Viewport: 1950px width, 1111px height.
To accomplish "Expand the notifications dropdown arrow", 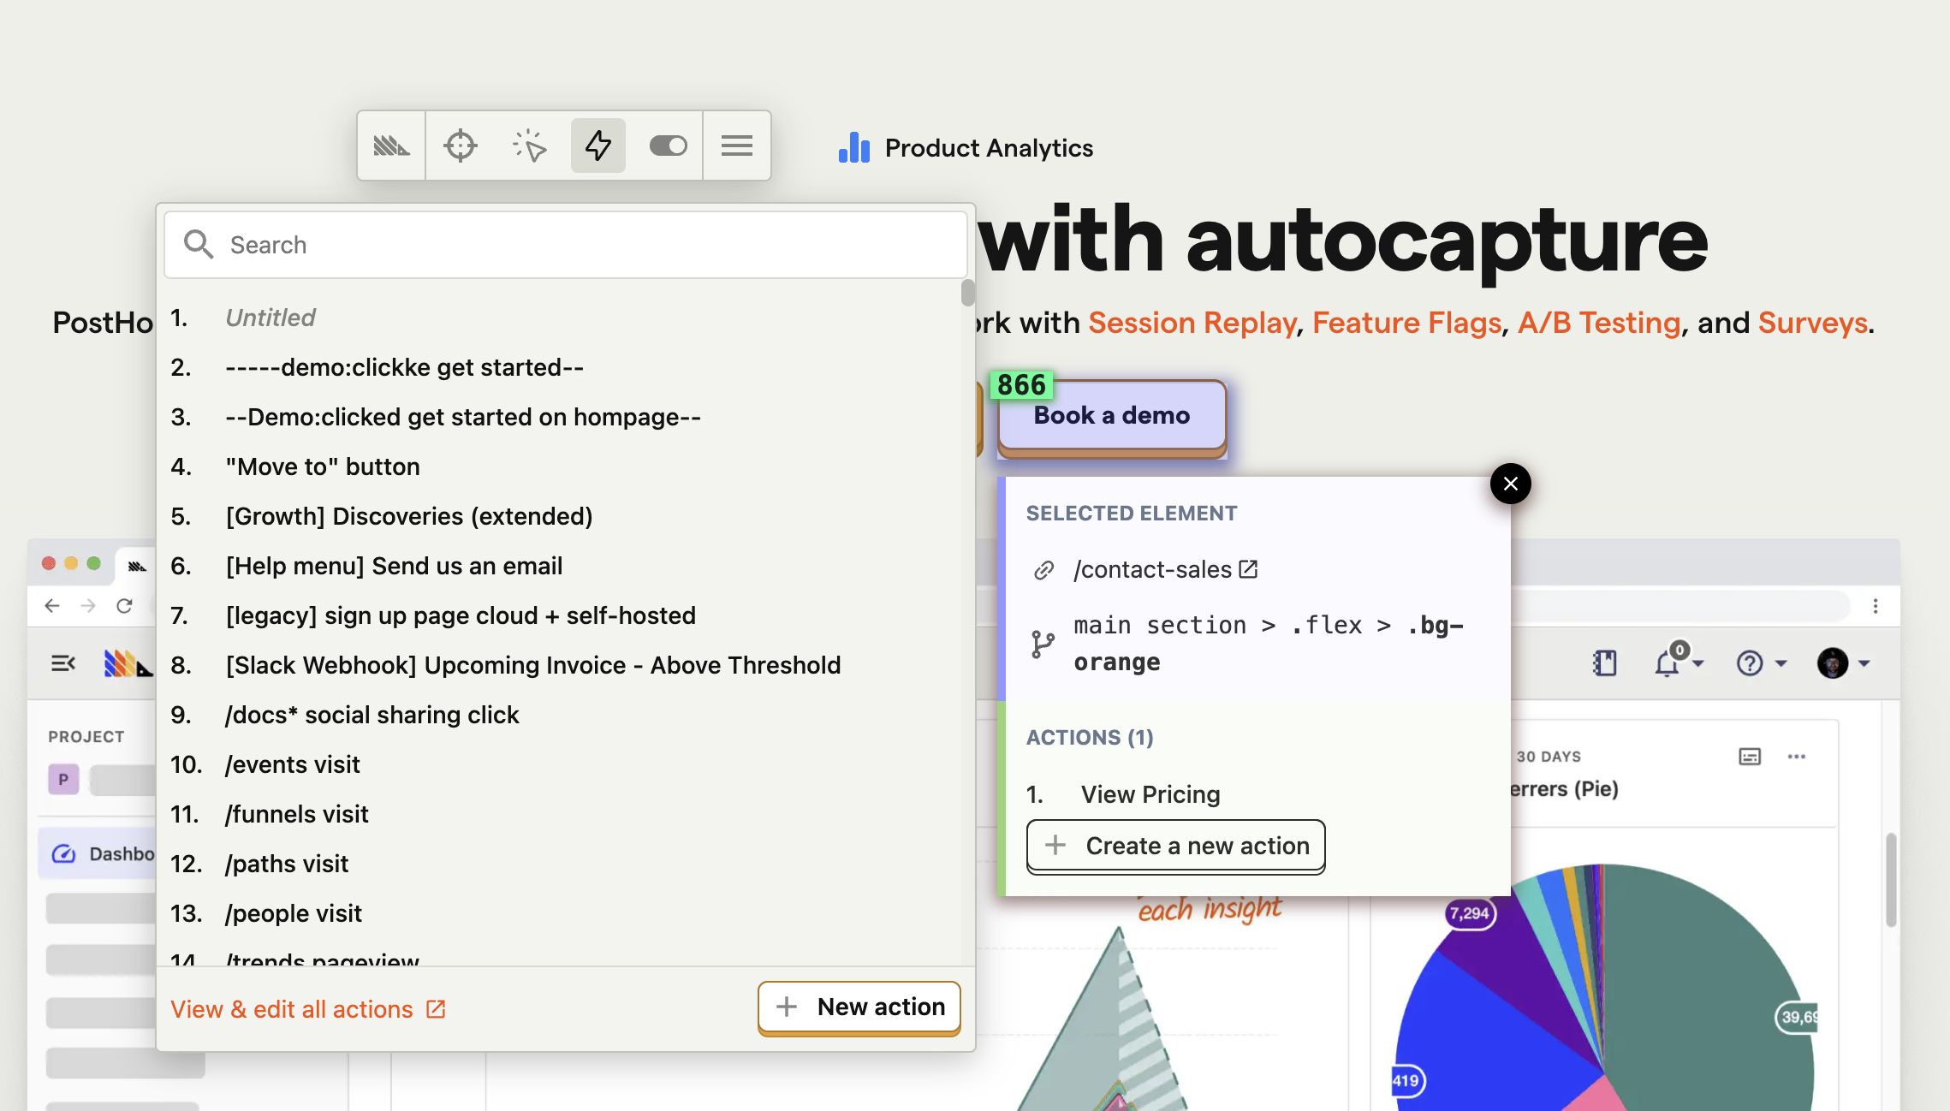I will click(x=1698, y=664).
